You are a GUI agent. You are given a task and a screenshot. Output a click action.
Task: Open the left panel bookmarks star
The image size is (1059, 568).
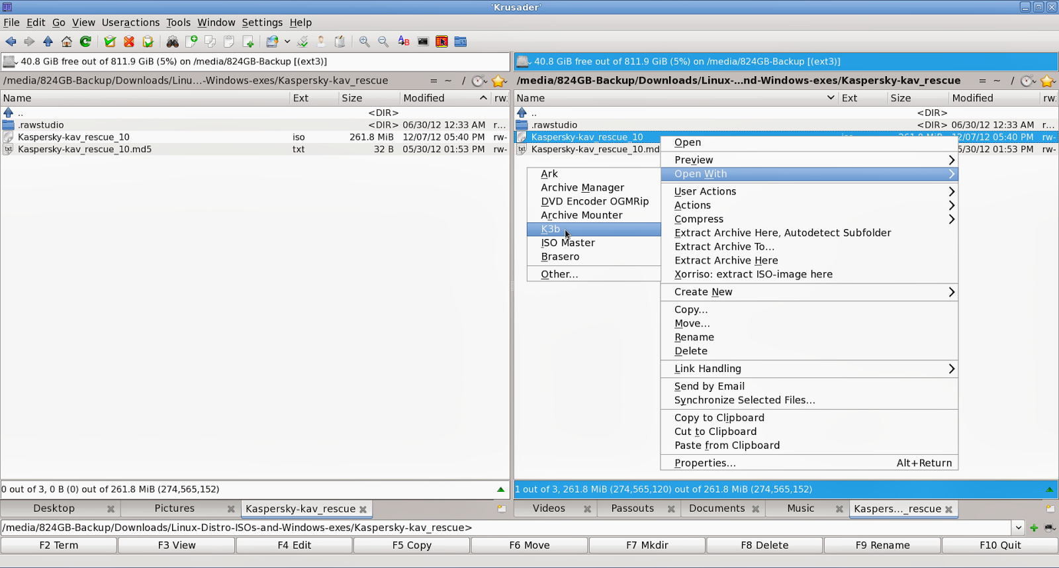tap(498, 81)
